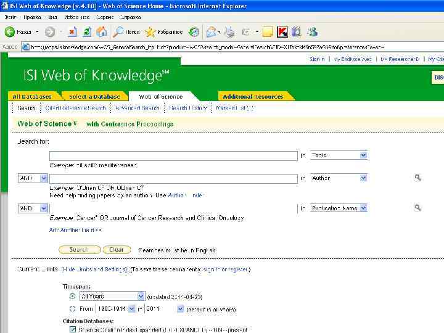Open the Cited Reference Search link
This screenshot has width=444, height=333.
(75, 108)
